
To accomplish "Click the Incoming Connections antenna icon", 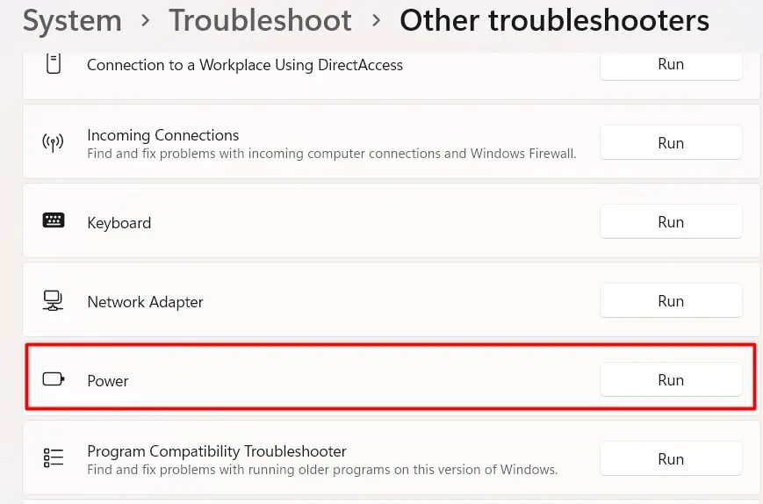I will (54, 143).
